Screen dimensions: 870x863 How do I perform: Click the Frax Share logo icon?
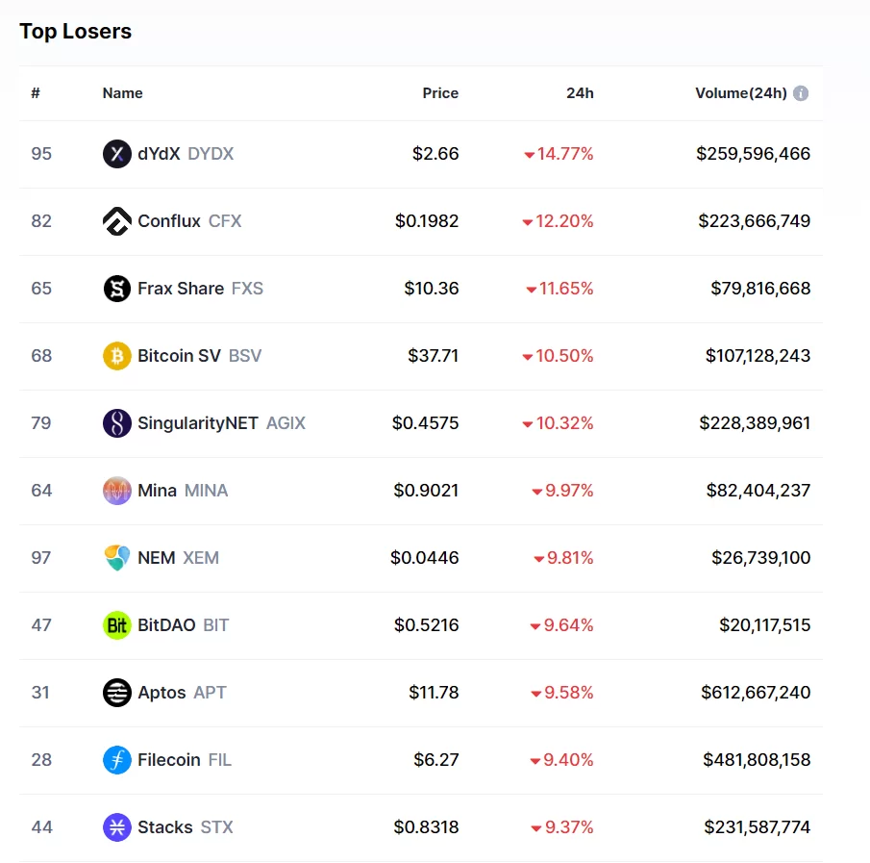[117, 289]
